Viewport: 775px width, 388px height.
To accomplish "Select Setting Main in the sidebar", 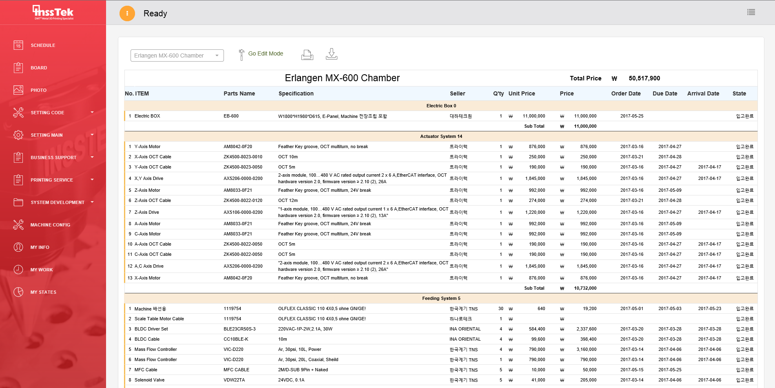I will click(46, 135).
